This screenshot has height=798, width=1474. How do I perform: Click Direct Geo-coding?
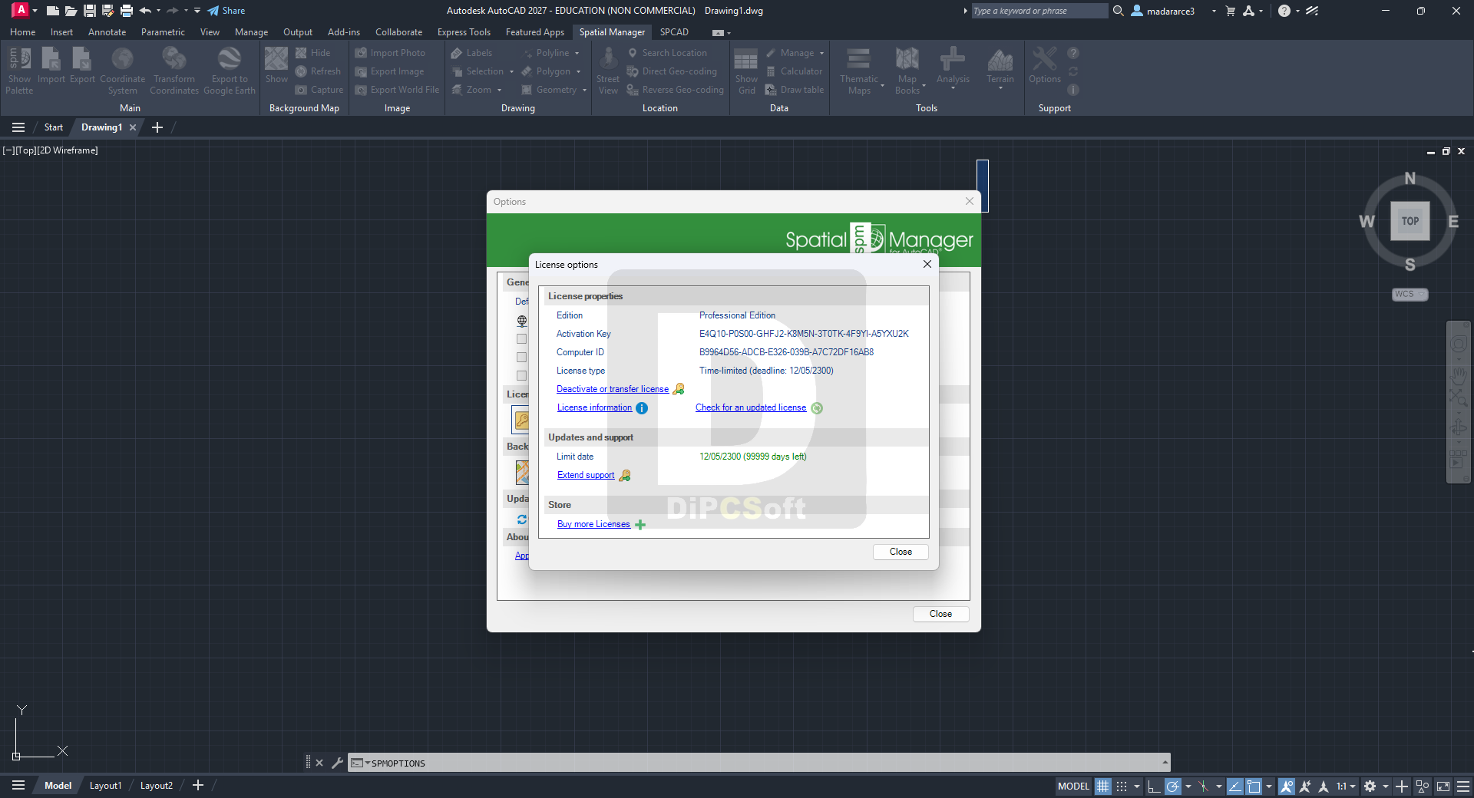(672, 71)
